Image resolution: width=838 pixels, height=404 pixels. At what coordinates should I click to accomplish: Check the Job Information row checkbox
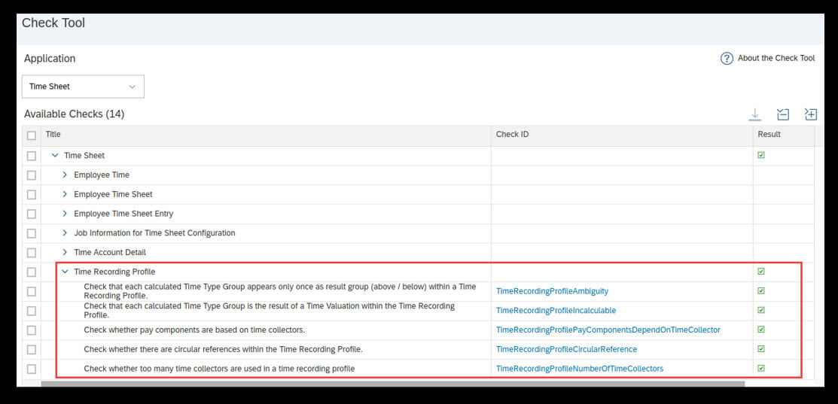click(32, 233)
